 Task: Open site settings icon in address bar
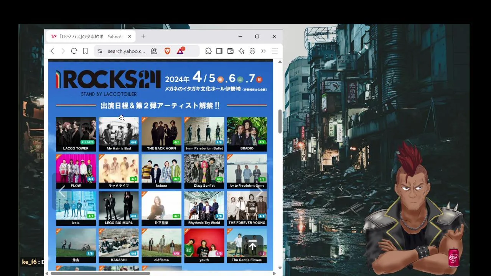click(x=100, y=51)
